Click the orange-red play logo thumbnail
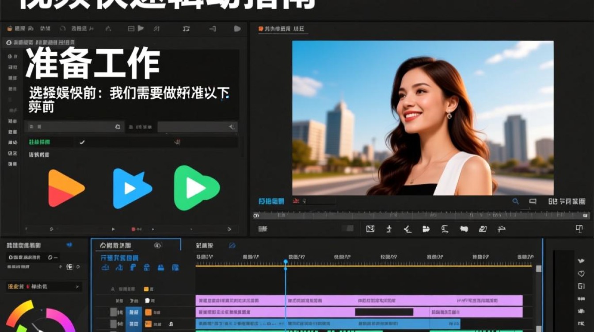Screen dimensions: 594x332 coord(65,189)
